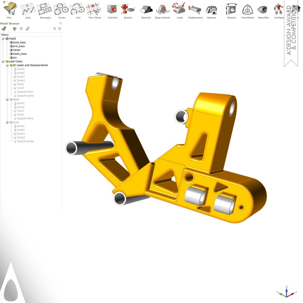This screenshot has height=303, width=303.
Task: Select the Push/Pull tool
Action: pyautogui.click(x=113, y=9)
